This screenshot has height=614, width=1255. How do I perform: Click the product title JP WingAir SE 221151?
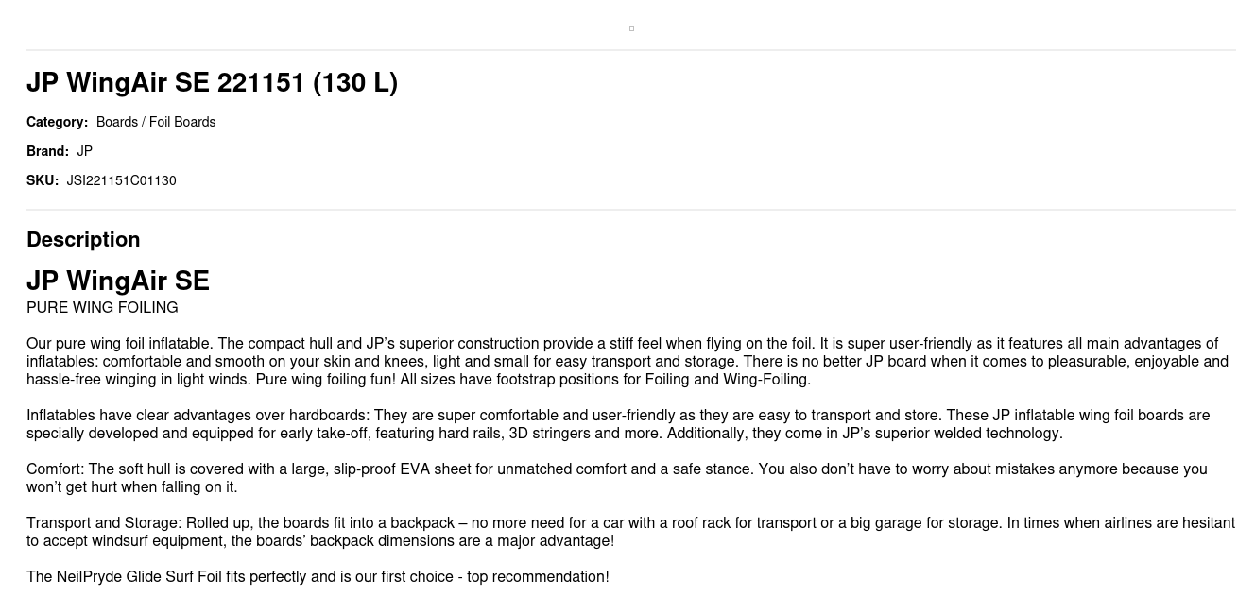click(212, 83)
